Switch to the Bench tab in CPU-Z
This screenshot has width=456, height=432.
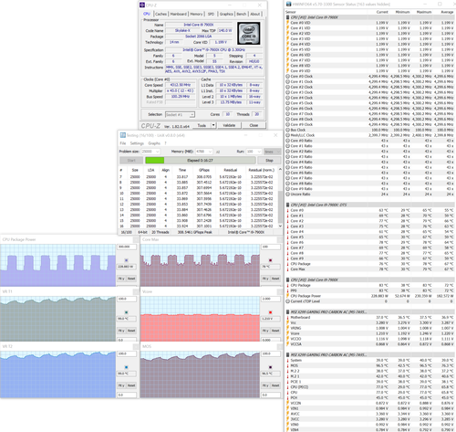point(242,14)
